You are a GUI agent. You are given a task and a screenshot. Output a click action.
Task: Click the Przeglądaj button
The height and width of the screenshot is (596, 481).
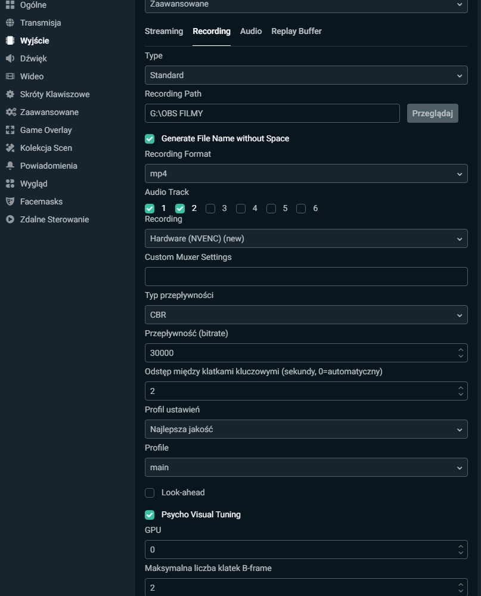[432, 113]
